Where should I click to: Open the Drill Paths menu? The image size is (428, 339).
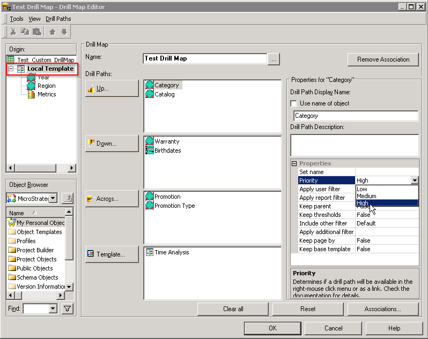[58, 19]
